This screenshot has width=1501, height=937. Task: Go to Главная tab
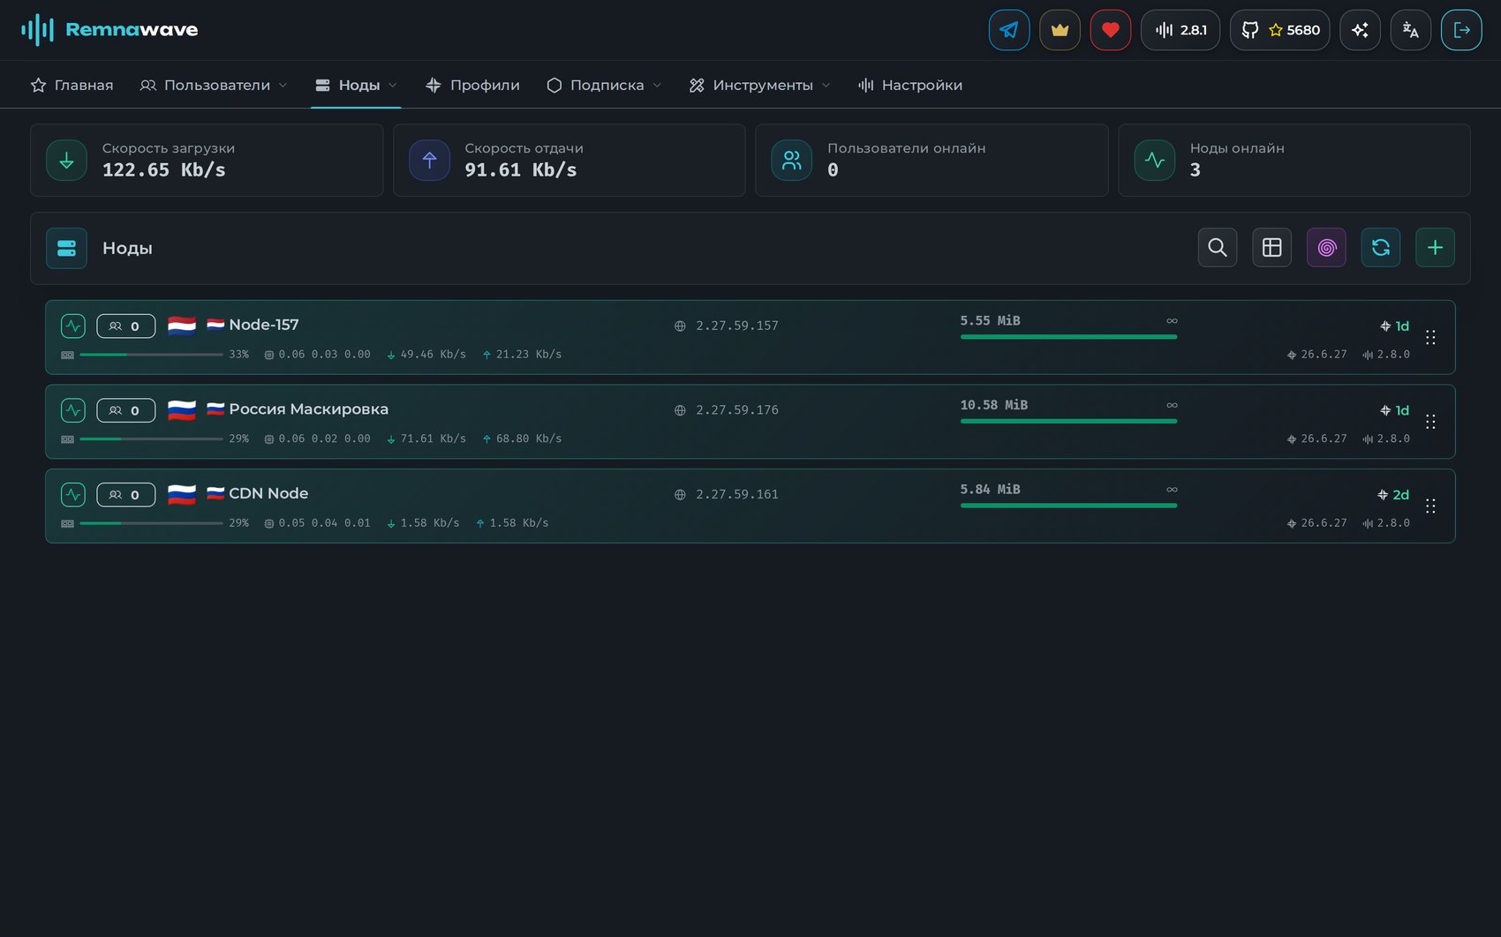(72, 85)
